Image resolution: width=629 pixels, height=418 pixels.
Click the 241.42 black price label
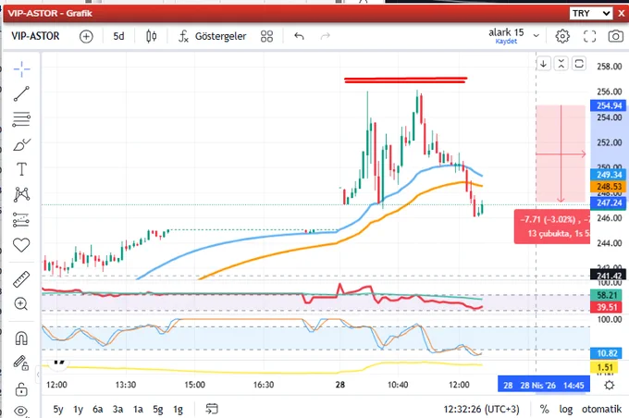(x=608, y=276)
